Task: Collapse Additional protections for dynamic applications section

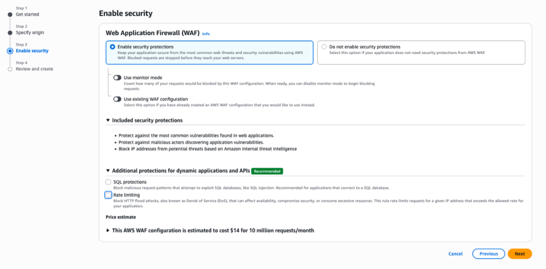Action: pos(108,171)
